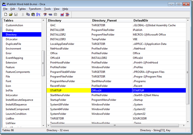Click the New file toolbar icon

click(6, 14)
